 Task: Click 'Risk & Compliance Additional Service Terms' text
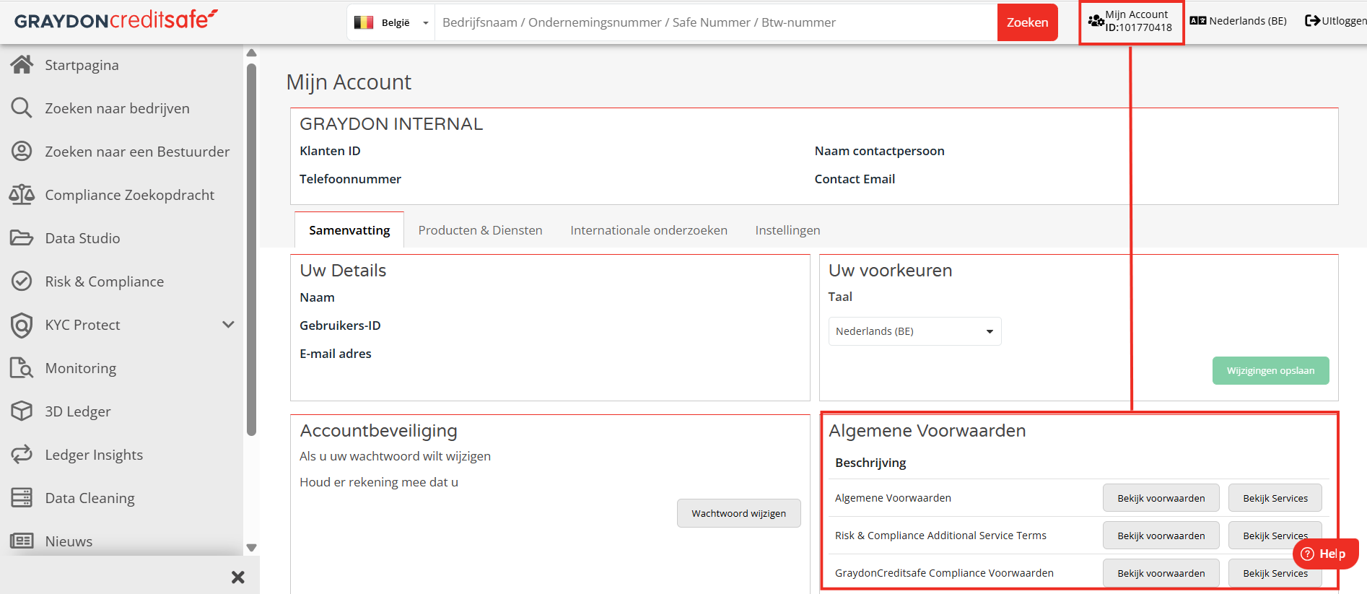[x=940, y=536]
